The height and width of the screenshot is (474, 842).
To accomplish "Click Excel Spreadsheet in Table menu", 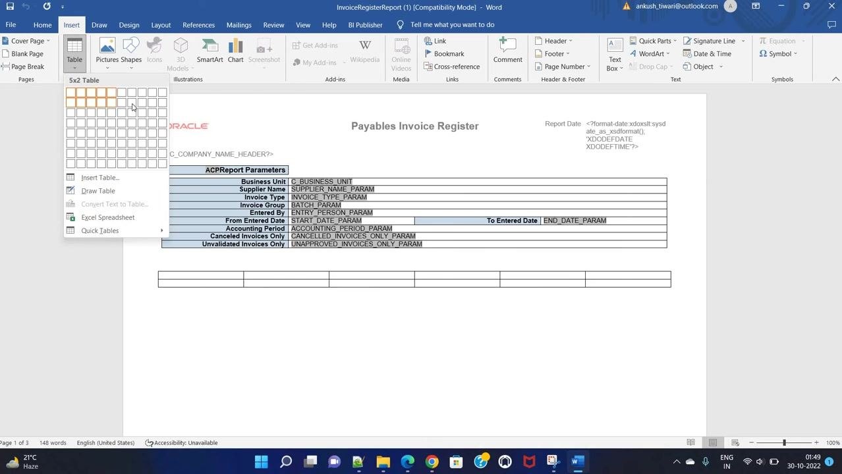I will click(x=107, y=217).
